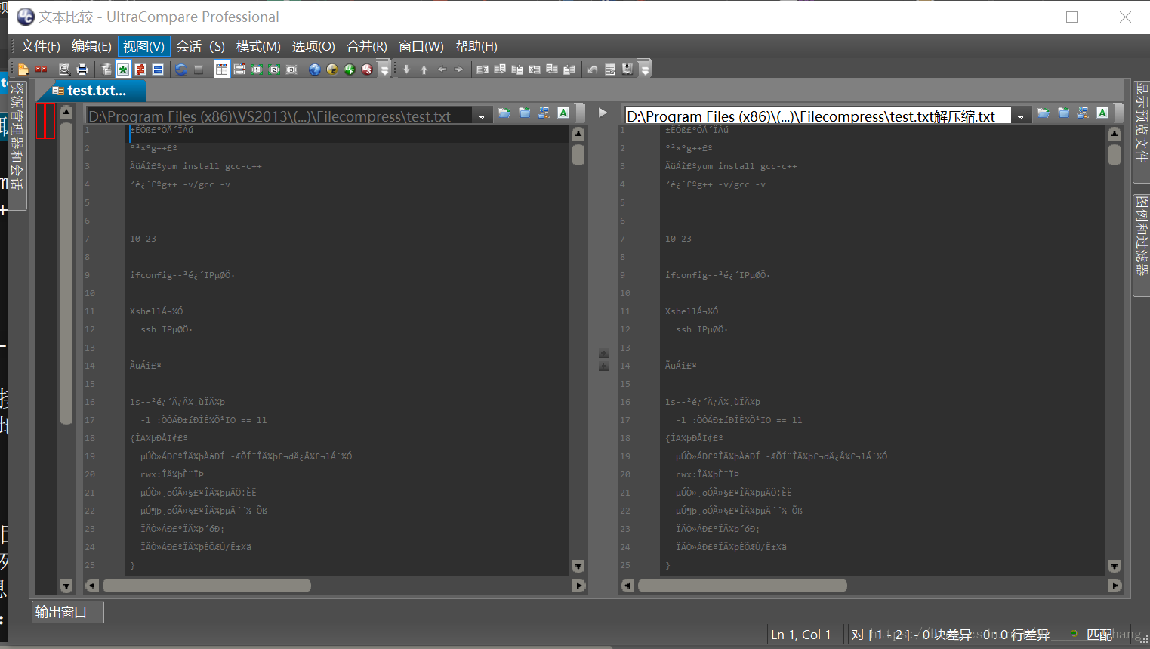
Task: Open 帮助(H) menu
Action: coord(476,47)
